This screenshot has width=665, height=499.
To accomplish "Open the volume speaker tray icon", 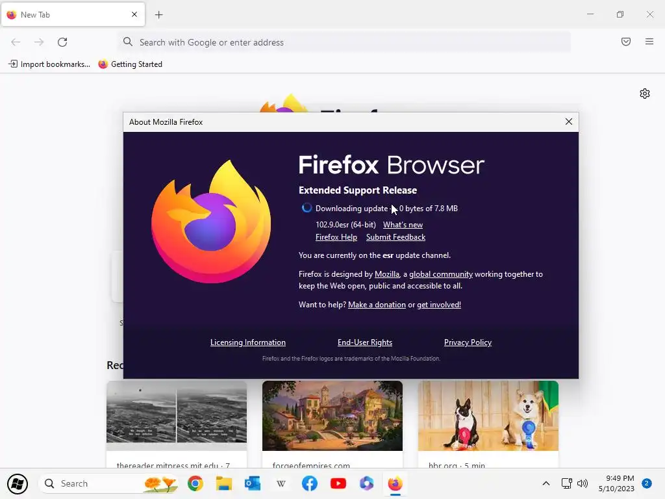I will point(583,483).
